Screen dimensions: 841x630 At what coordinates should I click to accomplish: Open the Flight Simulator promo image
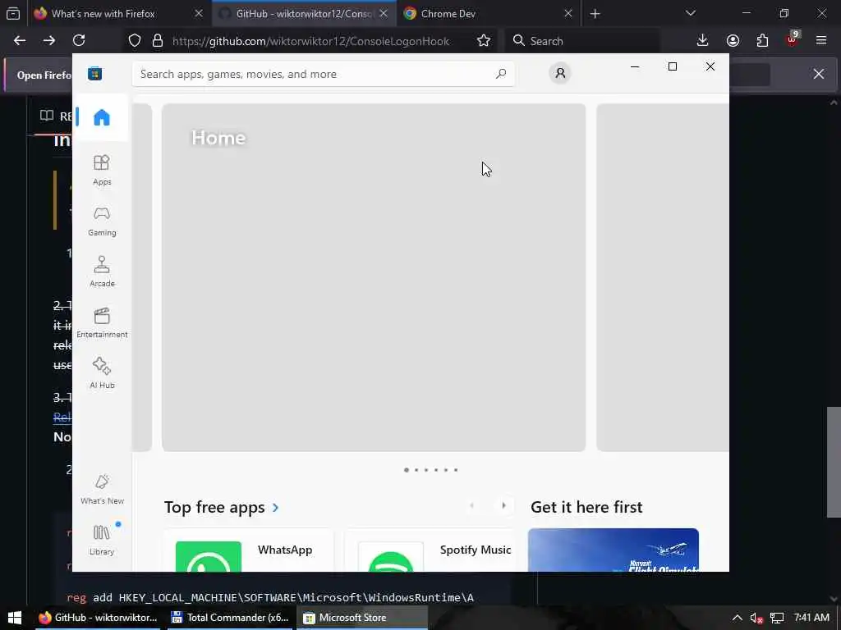point(613,550)
